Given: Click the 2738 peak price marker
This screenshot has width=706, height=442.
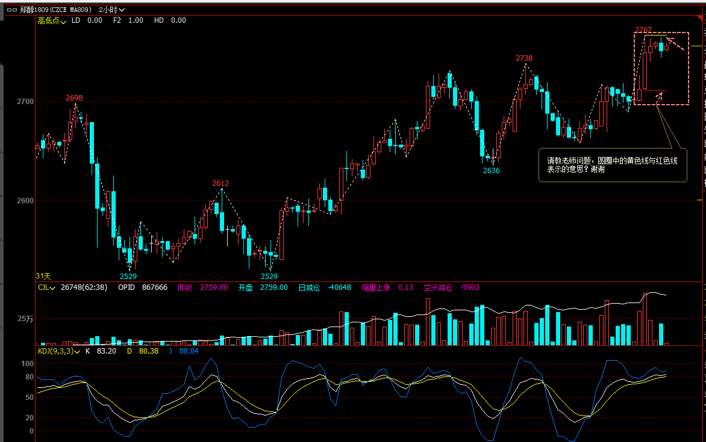Looking at the screenshot, I should [x=523, y=58].
